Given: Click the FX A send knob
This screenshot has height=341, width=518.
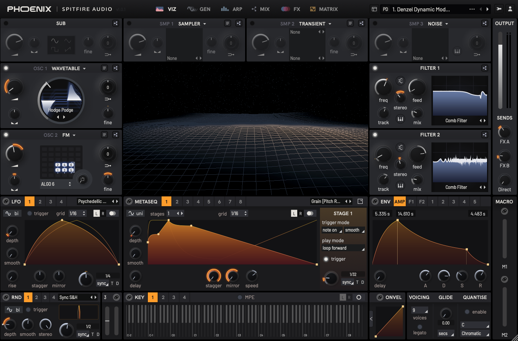Looking at the screenshot, I should pyautogui.click(x=504, y=132).
